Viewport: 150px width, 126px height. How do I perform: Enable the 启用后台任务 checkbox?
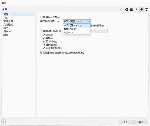41,17
